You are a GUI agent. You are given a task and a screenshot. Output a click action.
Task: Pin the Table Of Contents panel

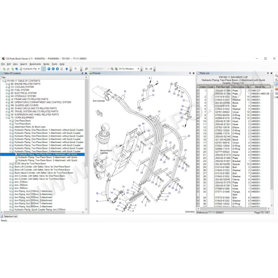pos(82,73)
